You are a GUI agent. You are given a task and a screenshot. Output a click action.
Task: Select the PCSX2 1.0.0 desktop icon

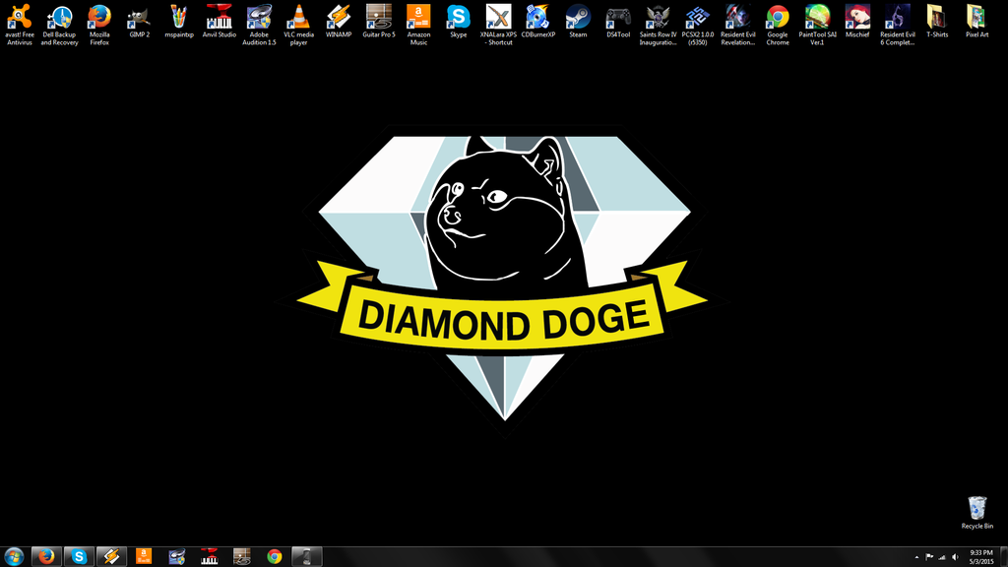pyautogui.click(x=698, y=25)
